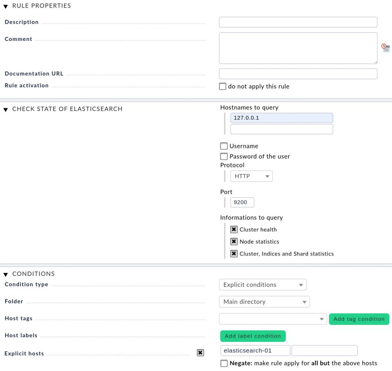Screen dimensions: 392x371
Task: Click the 'Hostnames to query' label
Action: click(249, 108)
